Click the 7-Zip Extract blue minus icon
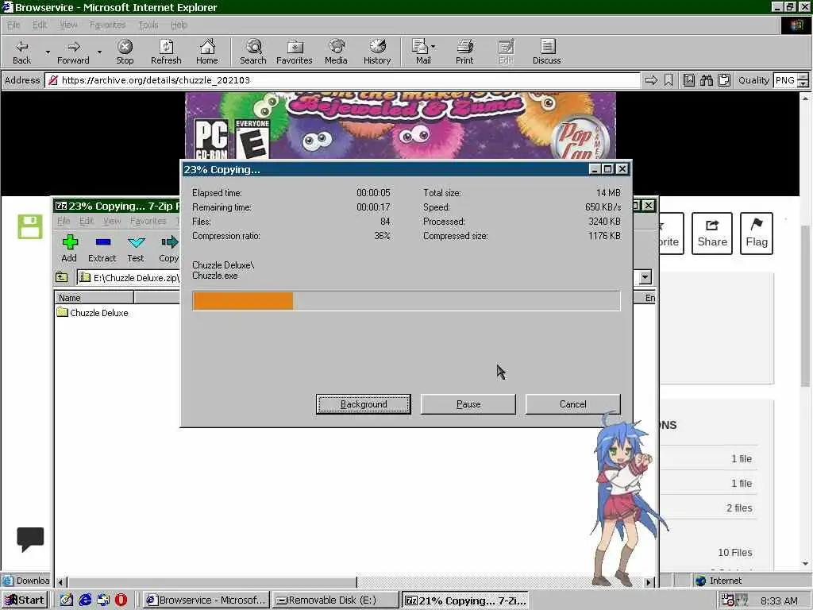 click(x=102, y=241)
